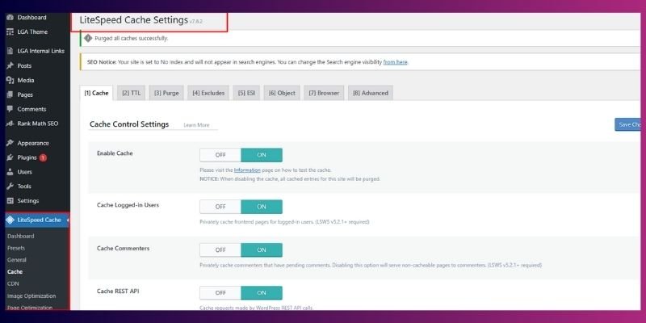646x323 pixels.
Task: Click the Tools wrench icon
Action: pos(10,187)
